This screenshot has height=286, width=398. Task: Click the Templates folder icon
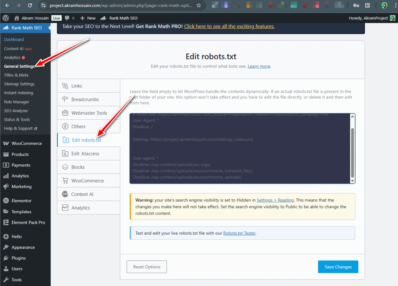tap(6, 211)
